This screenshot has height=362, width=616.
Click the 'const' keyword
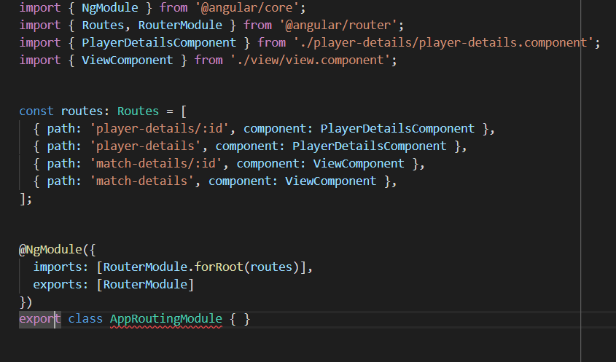tap(36, 111)
